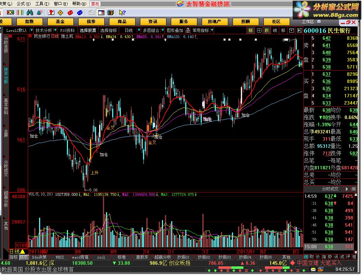Click the 势 tab in bottom-right panel
This screenshot has height=275, width=362.
pyautogui.click(x=330, y=257)
